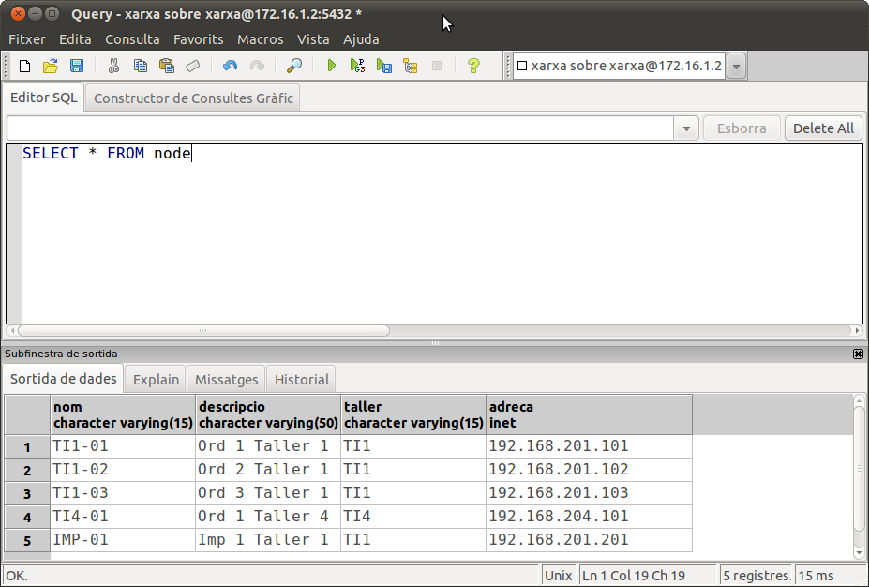Open Find with magnifying glass icon

click(294, 66)
